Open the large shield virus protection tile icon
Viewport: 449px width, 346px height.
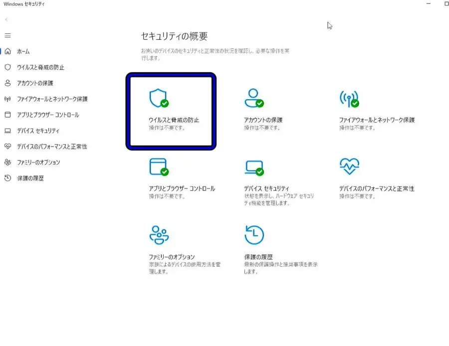[x=159, y=98]
